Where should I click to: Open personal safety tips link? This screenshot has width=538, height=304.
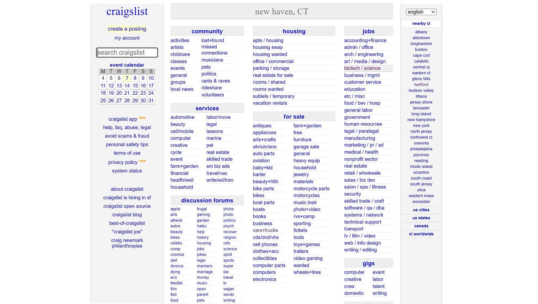(127, 145)
